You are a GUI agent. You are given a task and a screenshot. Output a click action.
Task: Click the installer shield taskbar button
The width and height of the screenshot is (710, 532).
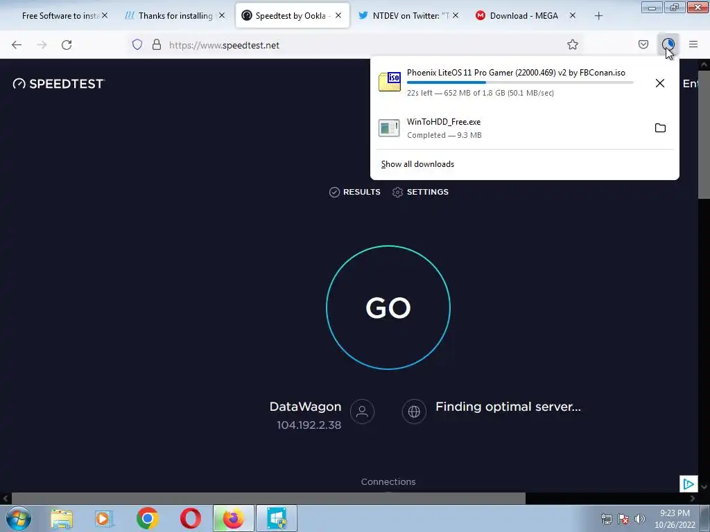276,518
